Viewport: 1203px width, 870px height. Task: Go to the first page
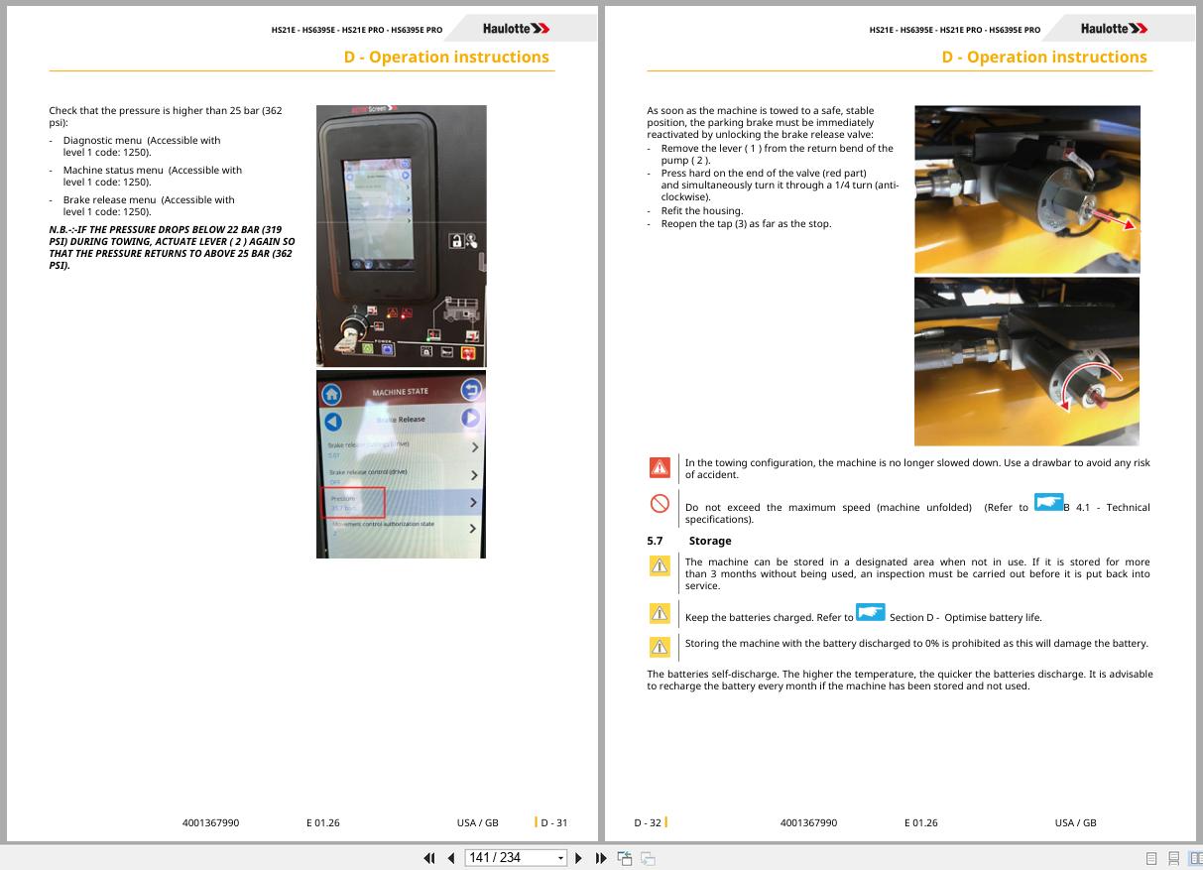[429, 858]
